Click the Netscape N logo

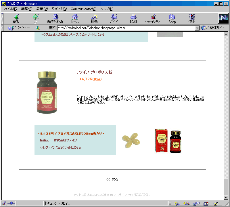pyautogui.click(x=223, y=18)
